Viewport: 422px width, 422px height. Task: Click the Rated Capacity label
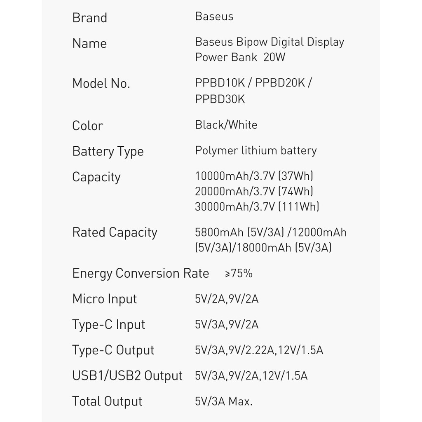pos(115,232)
